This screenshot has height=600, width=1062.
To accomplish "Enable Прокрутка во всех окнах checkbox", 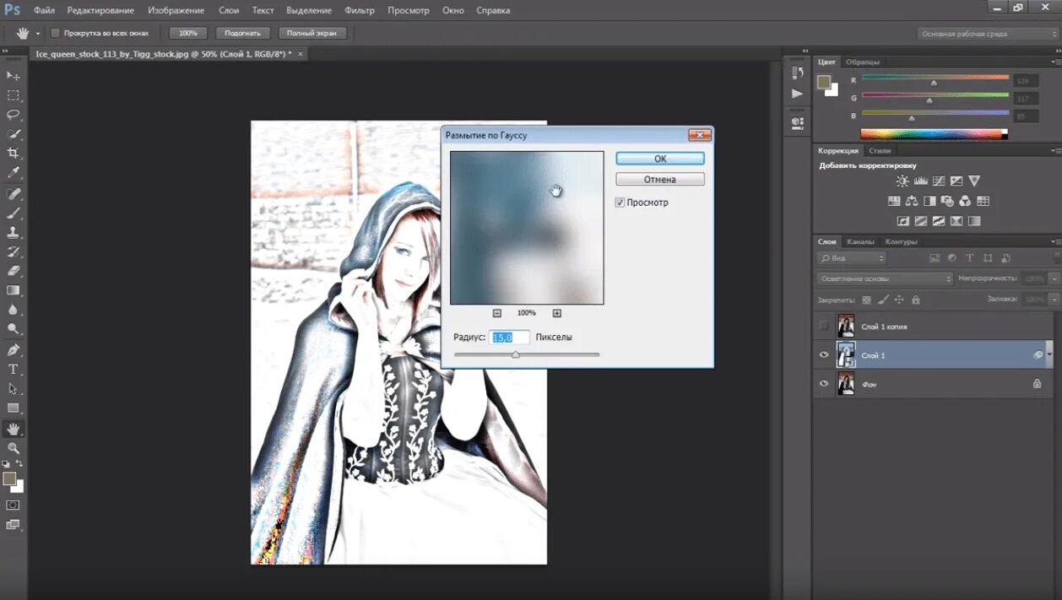I will [56, 33].
